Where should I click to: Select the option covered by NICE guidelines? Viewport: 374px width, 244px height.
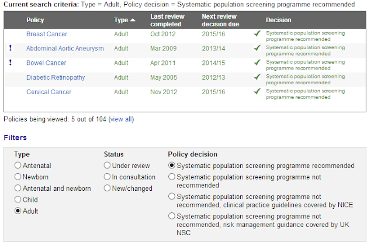171,197
